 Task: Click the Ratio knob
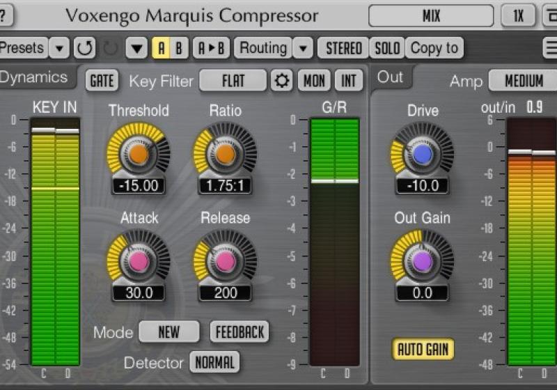click(x=225, y=154)
